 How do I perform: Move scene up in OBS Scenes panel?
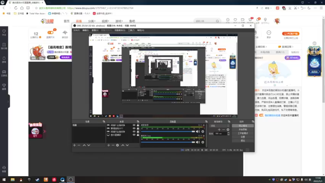84,145
